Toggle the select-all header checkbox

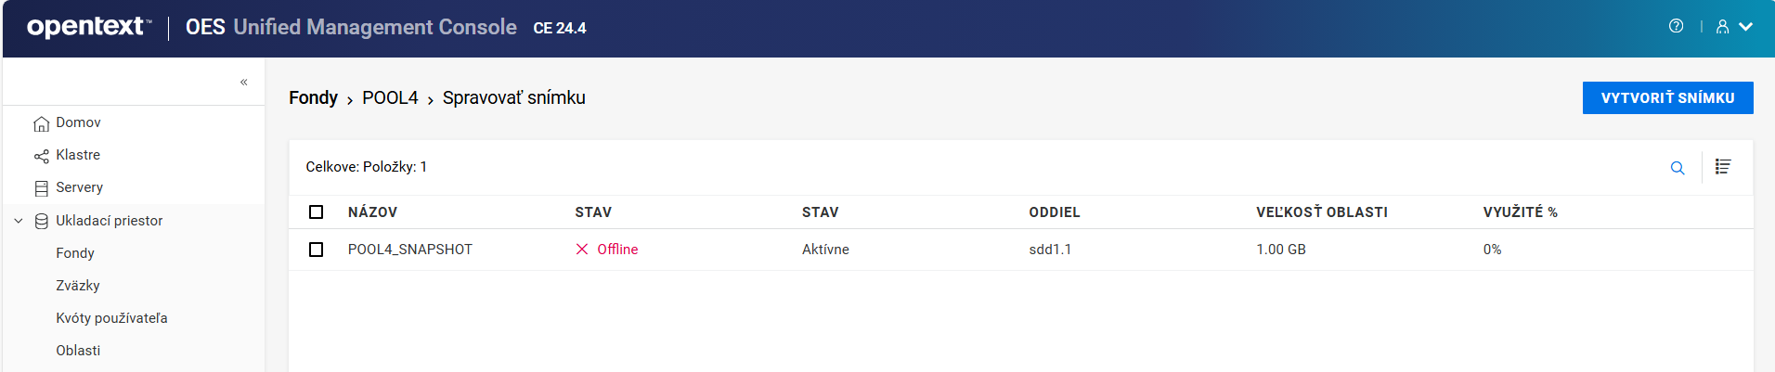pos(317,212)
